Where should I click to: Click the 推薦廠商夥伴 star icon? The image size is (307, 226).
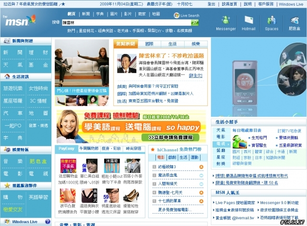7,185
